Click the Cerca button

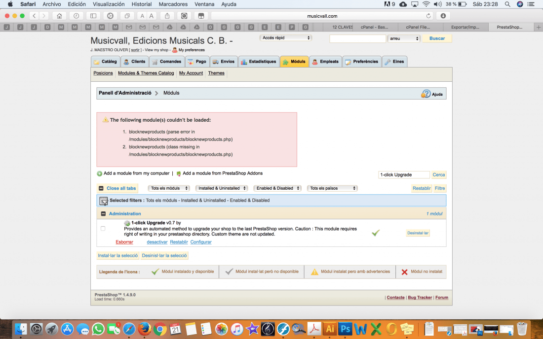(x=438, y=175)
